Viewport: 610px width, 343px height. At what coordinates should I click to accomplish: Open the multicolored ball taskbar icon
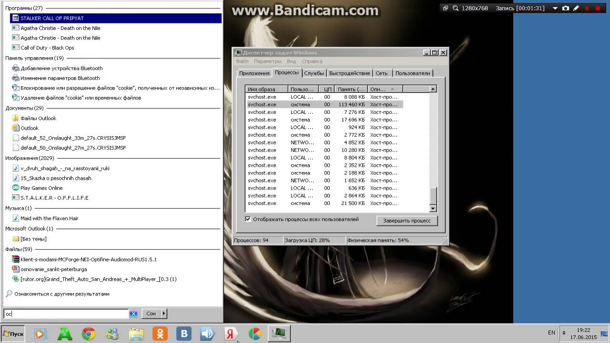(x=255, y=334)
